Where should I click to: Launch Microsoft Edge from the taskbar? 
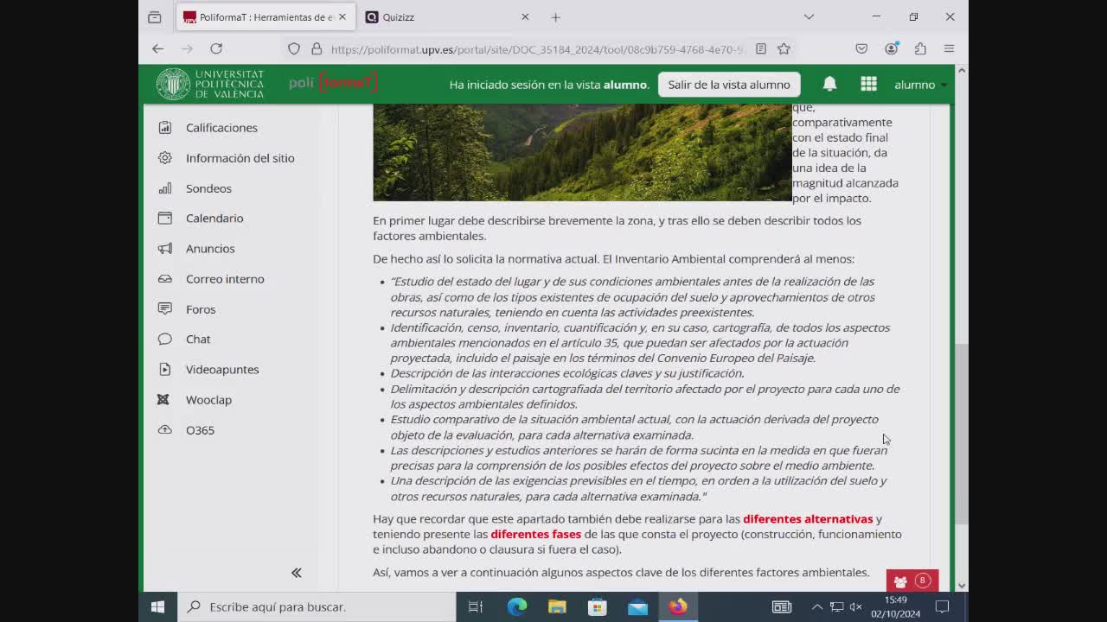tap(517, 606)
